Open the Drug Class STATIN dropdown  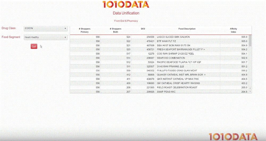click(46, 28)
